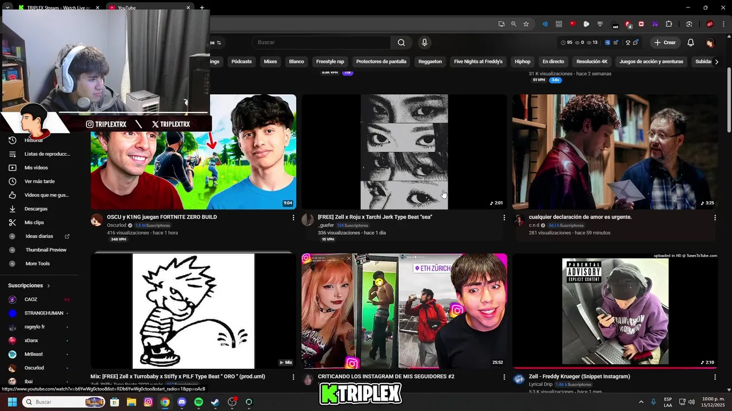732x411 pixels.
Task: Open File Explorer from the taskbar
Action: tap(131, 402)
